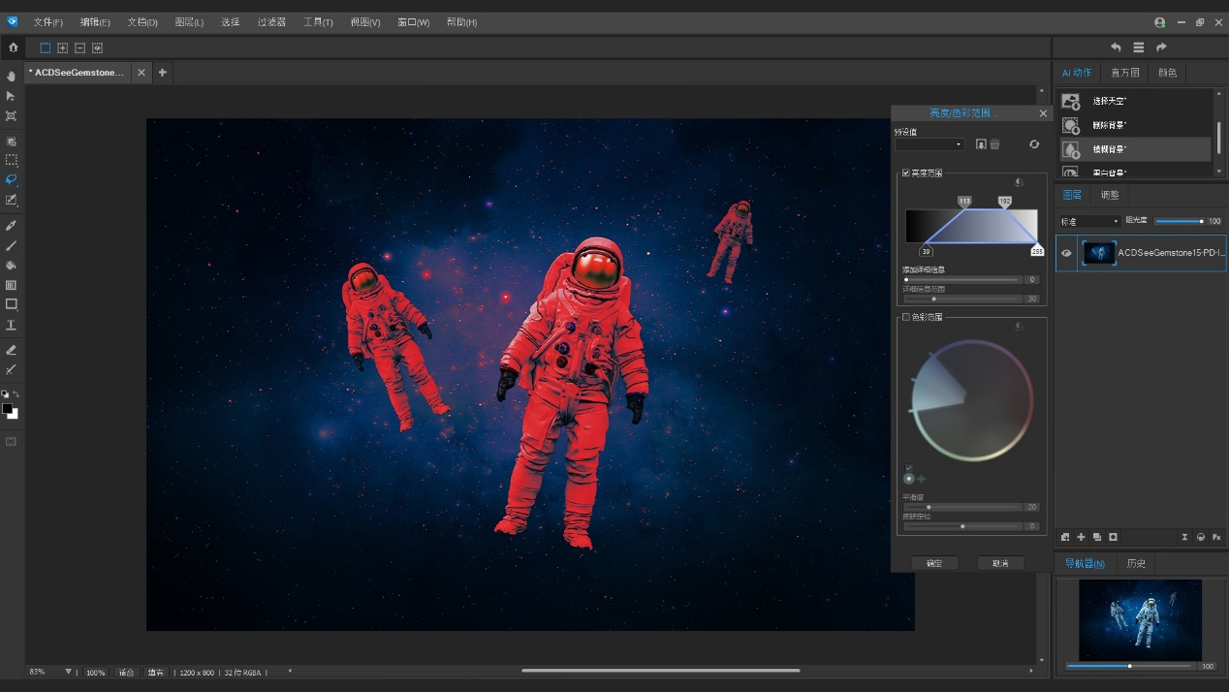
Task: Hide the ACDSeeGemstone layer using the eye icon
Action: coord(1066,253)
